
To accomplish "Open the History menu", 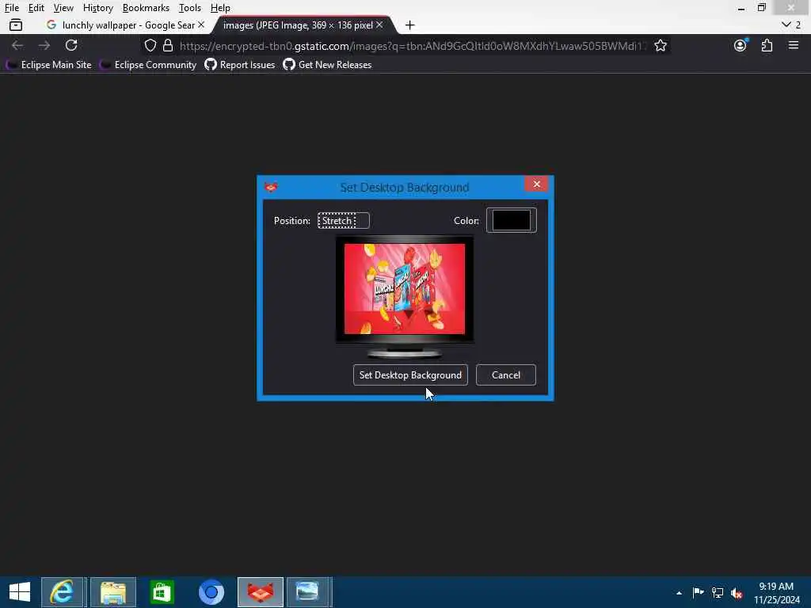I will pos(97,8).
